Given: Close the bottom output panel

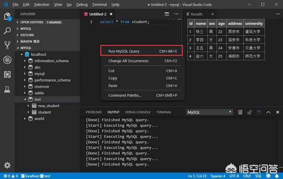Looking at the screenshot, I should (x=278, y=112).
